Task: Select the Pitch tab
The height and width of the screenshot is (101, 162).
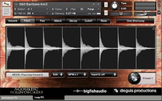Action: click(27, 21)
